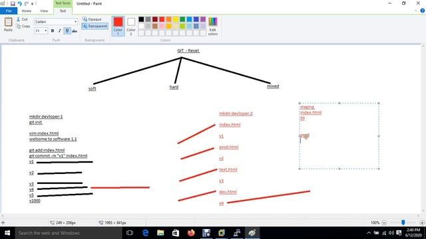Pick the orange color swatch
Screen dimensions: 426x239
[x=168, y=19]
